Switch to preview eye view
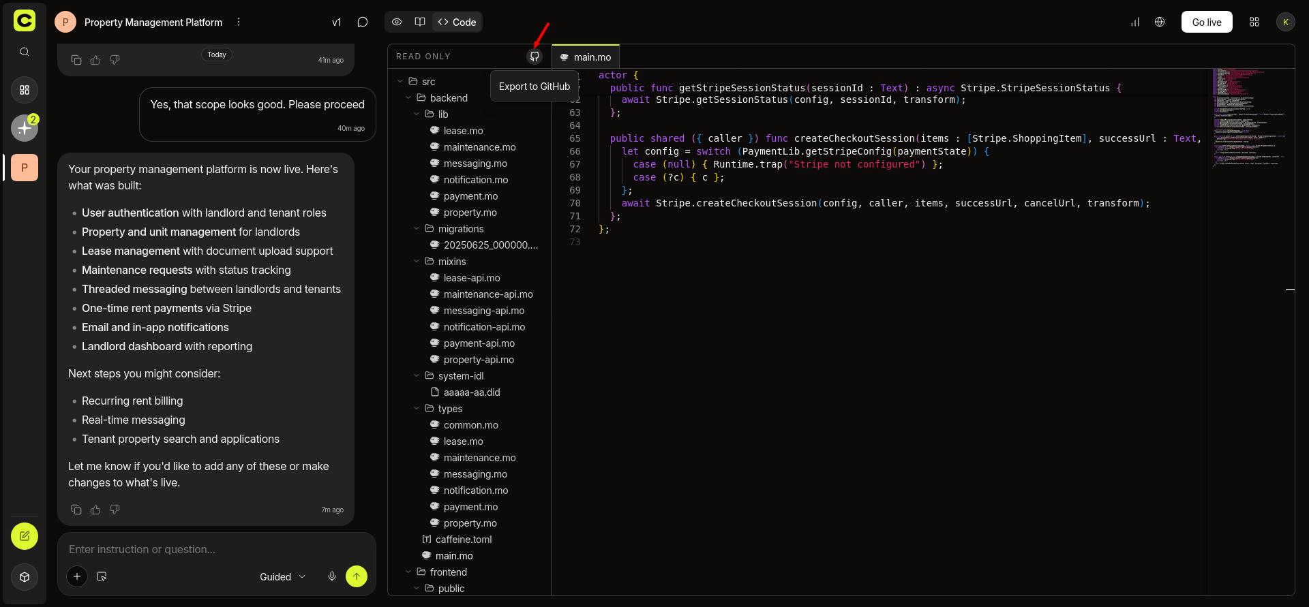 click(x=397, y=22)
